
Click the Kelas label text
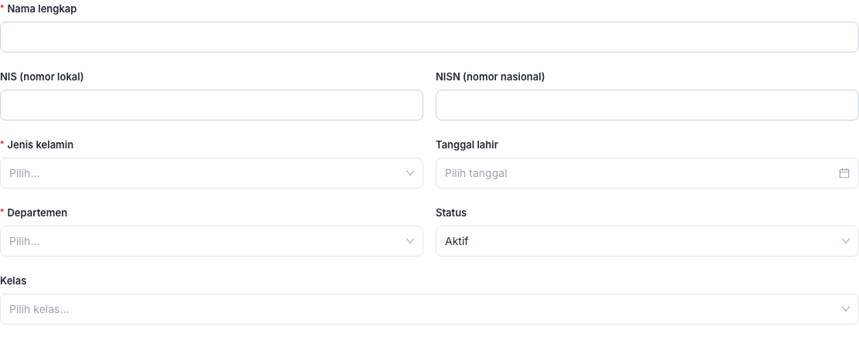(x=13, y=280)
